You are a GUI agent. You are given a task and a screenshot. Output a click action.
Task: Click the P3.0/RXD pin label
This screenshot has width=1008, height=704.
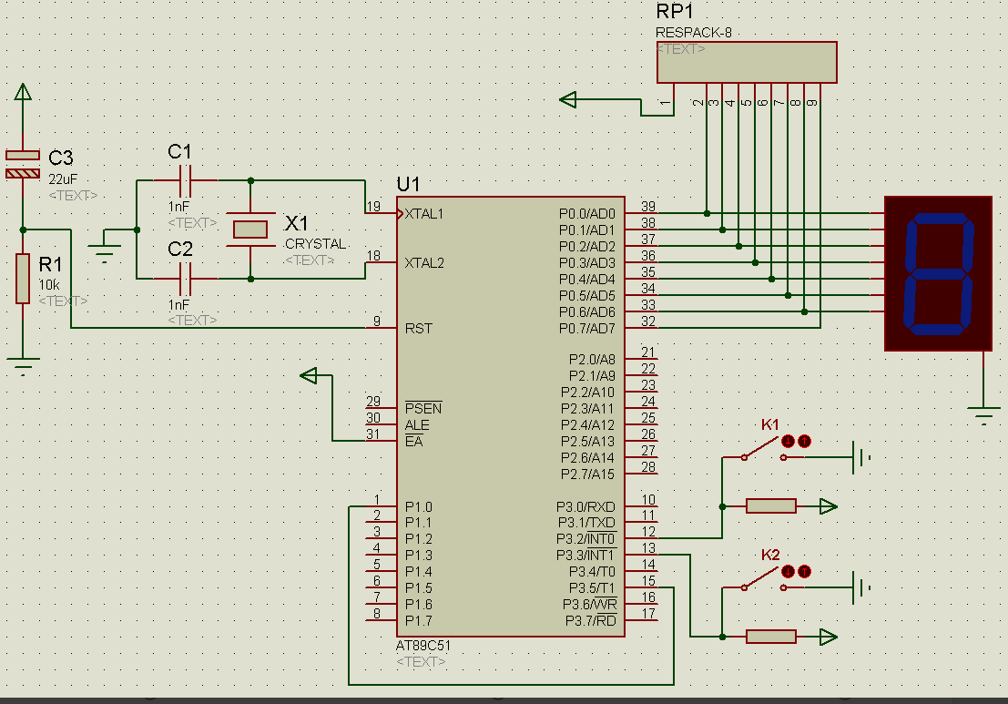pyautogui.click(x=585, y=507)
